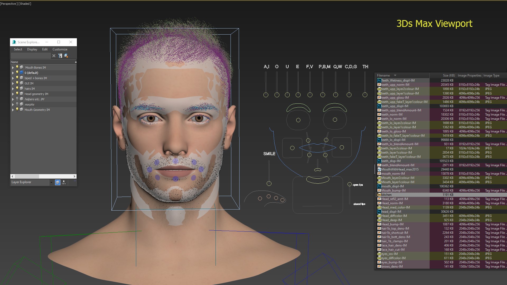Viewport: 507px width, 285px height.
Task: Click the Image Type column header
Action: point(491,75)
